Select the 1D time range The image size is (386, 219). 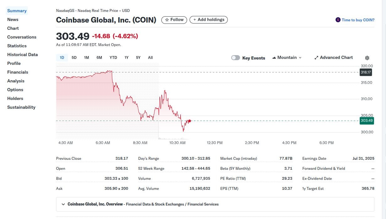[x=62, y=57]
